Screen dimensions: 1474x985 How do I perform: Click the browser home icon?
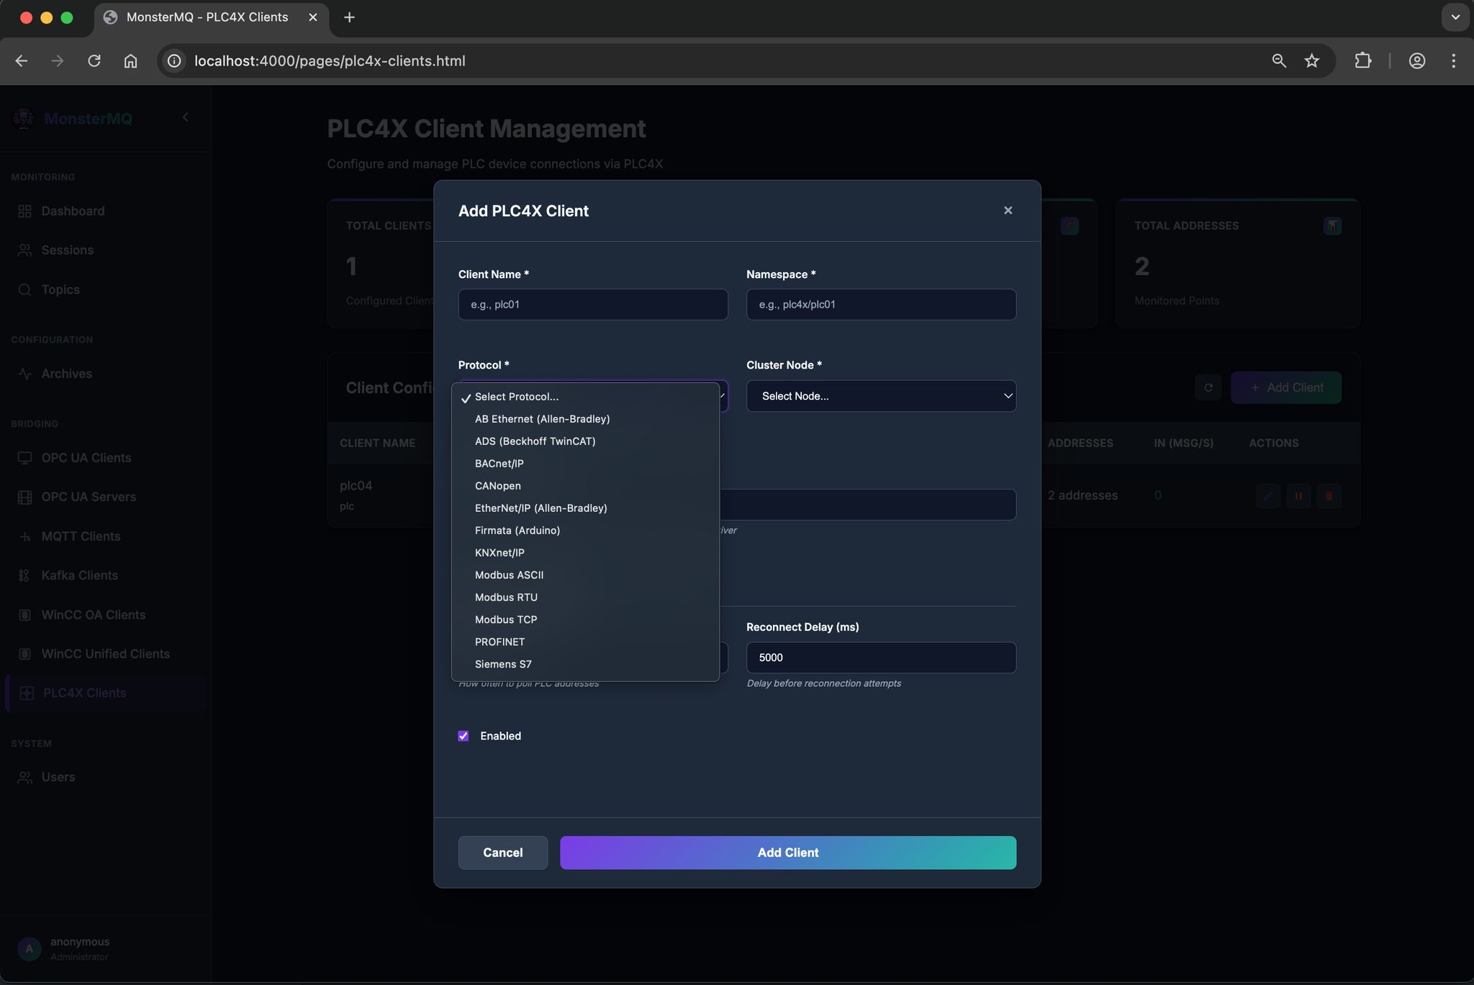(130, 61)
